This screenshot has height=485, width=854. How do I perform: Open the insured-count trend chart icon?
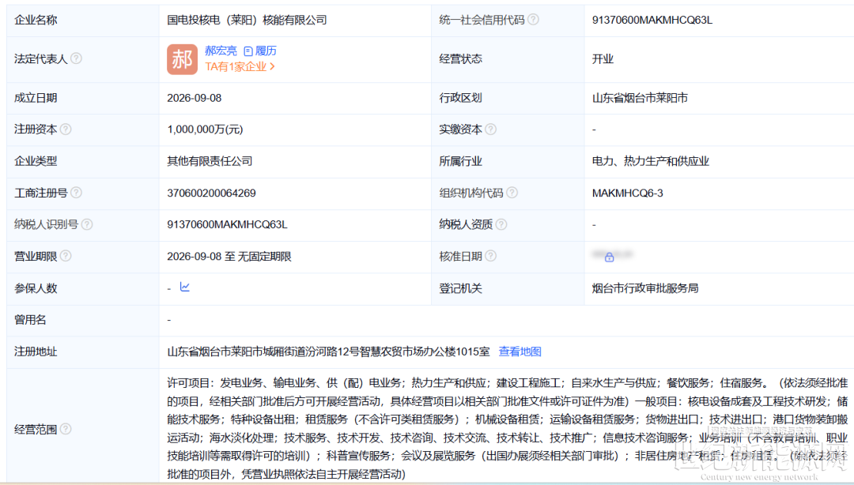coord(184,287)
